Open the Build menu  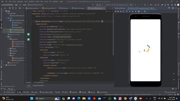tap(37, 1)
